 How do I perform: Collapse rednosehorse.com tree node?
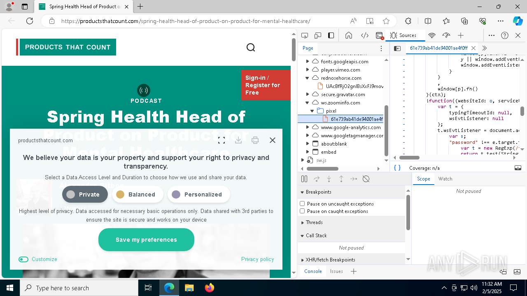pyautogui.click(x=307, y=78)
